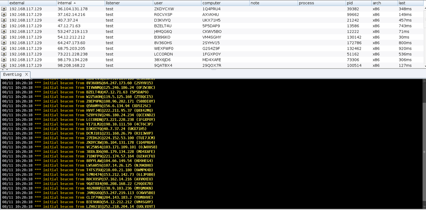Click the beacon icon of row 64.247.173.60

coord(4,43)
